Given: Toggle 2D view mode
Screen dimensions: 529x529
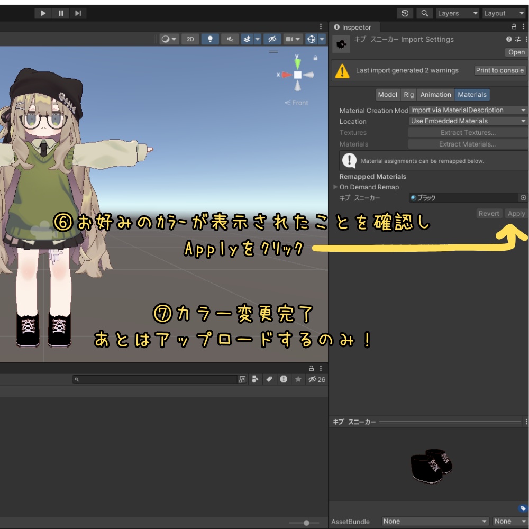Looking at the screenshot, I should pyautogui.click(x=190, y=39).
